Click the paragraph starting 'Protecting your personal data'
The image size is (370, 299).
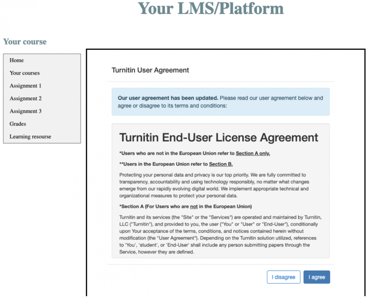coord(214,185)
